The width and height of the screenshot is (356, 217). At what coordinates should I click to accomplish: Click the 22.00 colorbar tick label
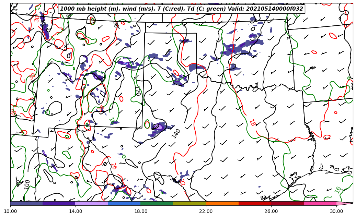tap(206, 211)
